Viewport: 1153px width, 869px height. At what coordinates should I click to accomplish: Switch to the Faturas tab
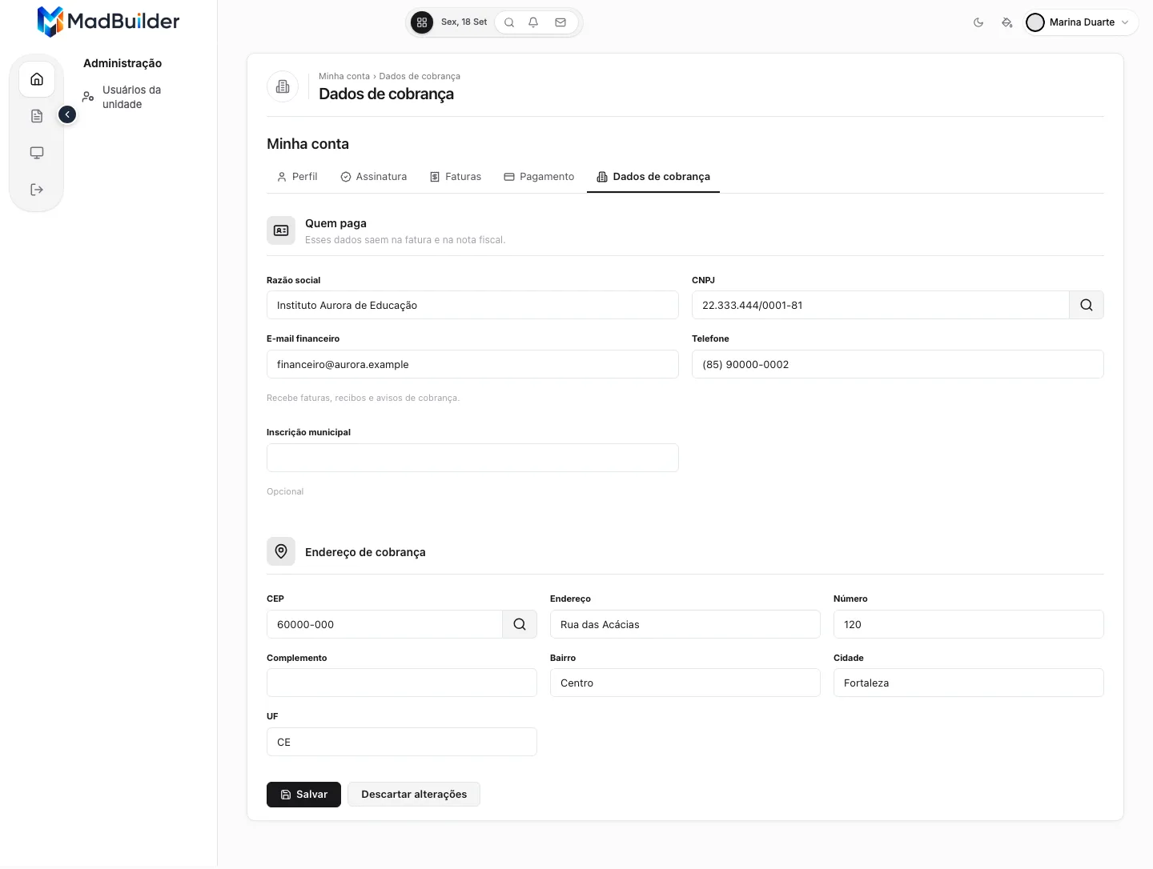pyautogui.click(x=456, y=177)
